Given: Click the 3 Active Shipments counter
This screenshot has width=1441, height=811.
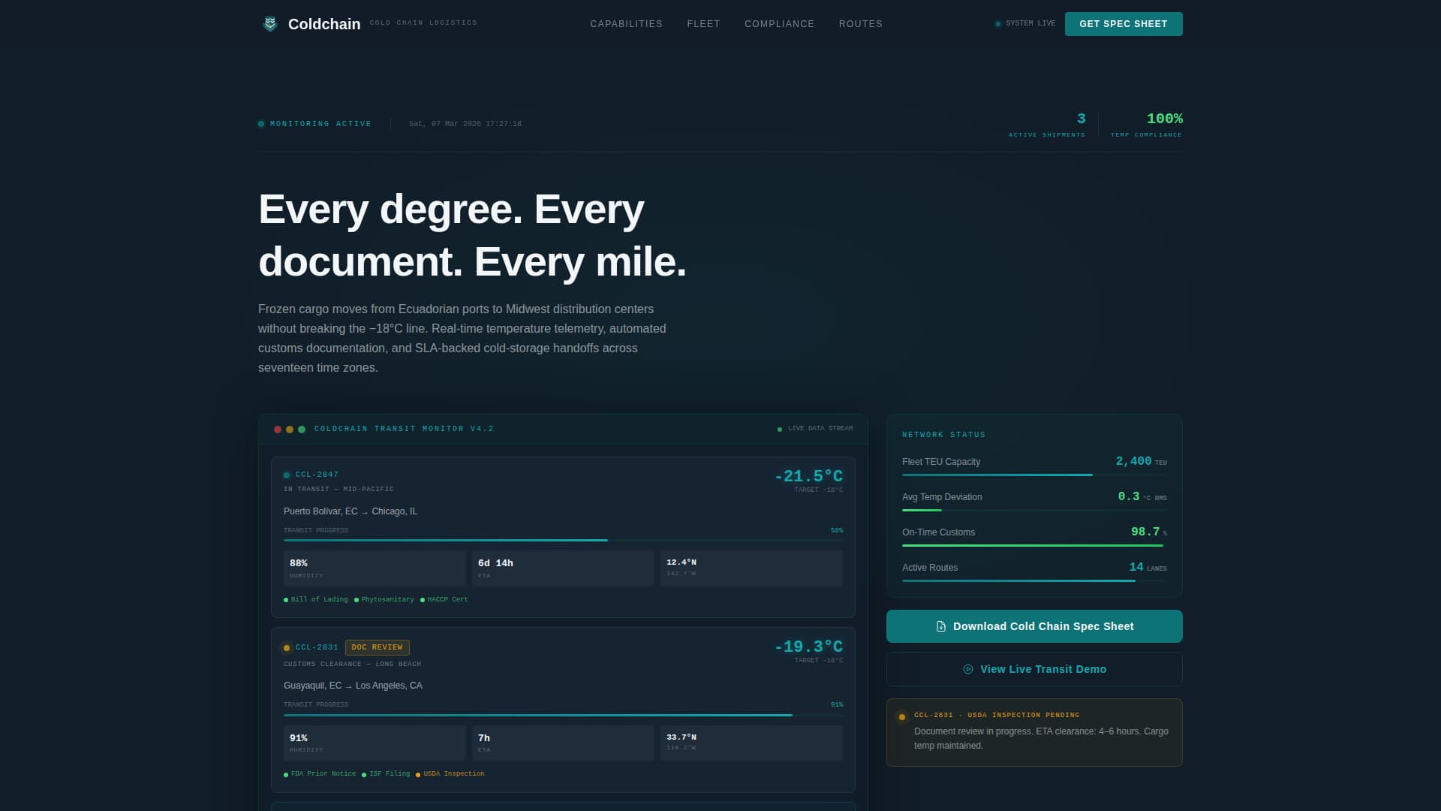Looking at the screenshot, I should click(x=1047, y=124).
